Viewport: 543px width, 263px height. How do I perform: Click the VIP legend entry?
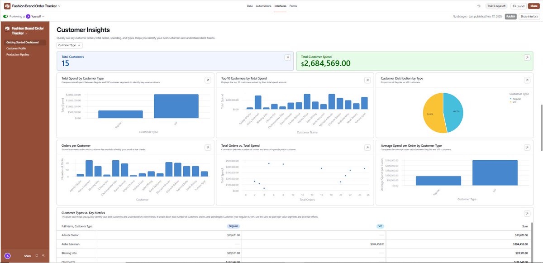pos(513,102)
